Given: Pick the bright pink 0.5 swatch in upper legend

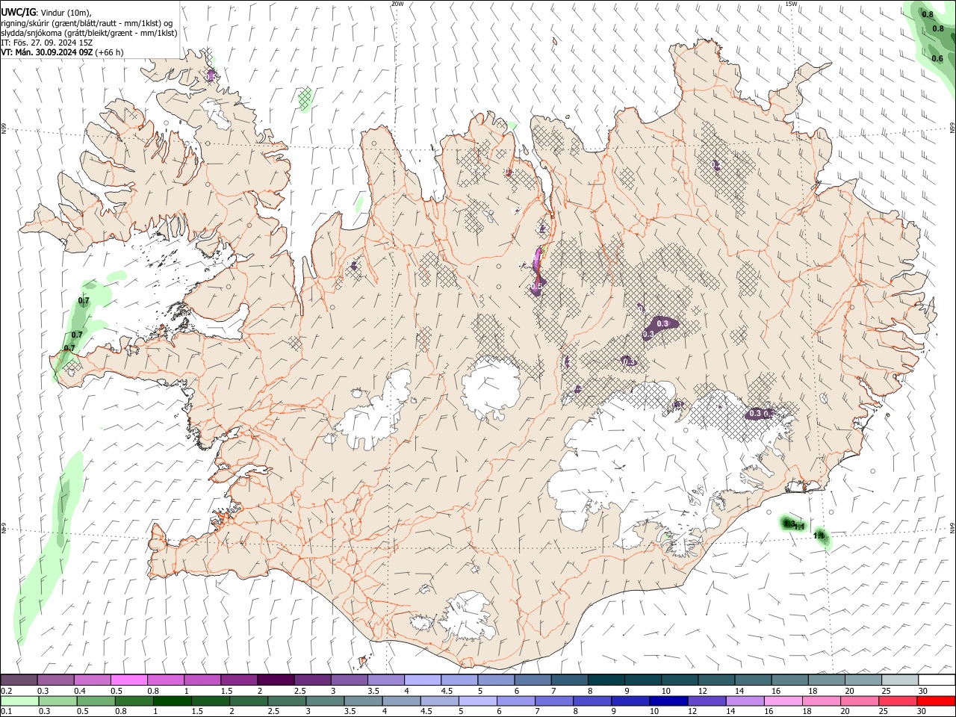Looking at the screenshot, I should [129, 680].
